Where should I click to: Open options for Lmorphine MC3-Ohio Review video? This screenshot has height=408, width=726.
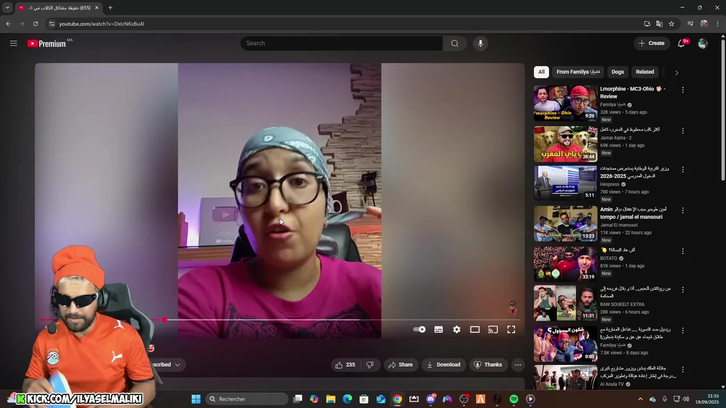tap(683, 90)
